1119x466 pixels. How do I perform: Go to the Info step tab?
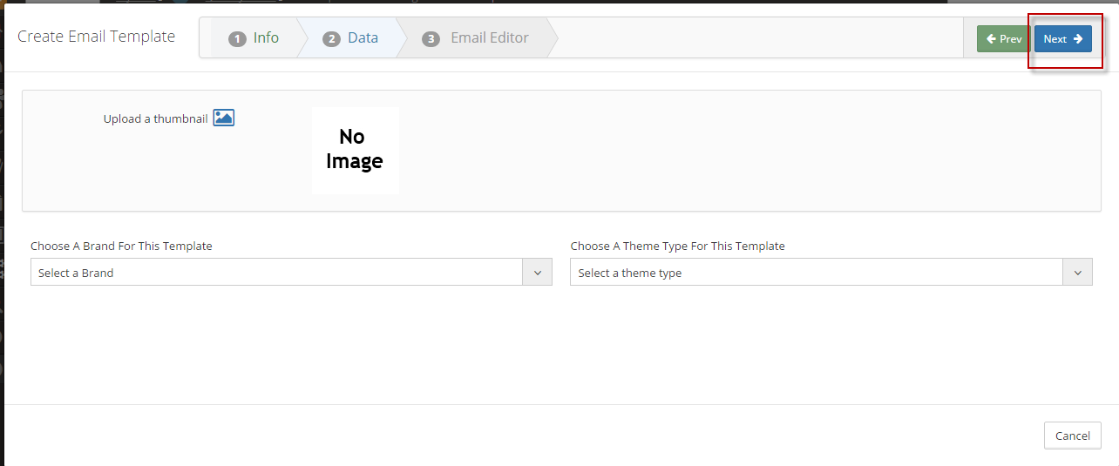254,38
